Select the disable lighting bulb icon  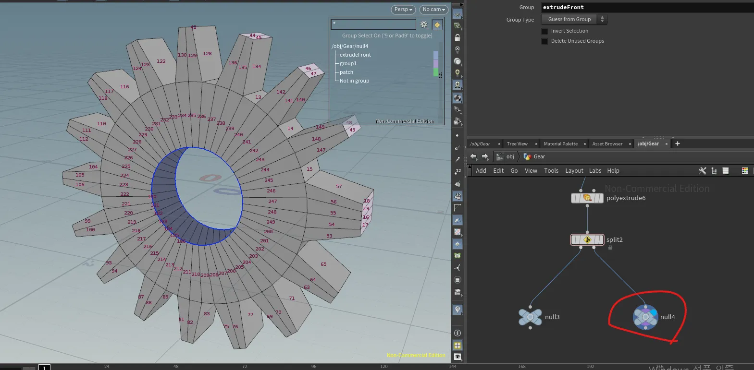[457, 49]
